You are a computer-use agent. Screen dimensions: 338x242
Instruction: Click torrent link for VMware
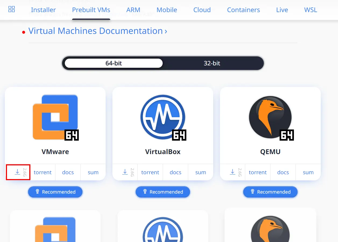click(42, 172)
